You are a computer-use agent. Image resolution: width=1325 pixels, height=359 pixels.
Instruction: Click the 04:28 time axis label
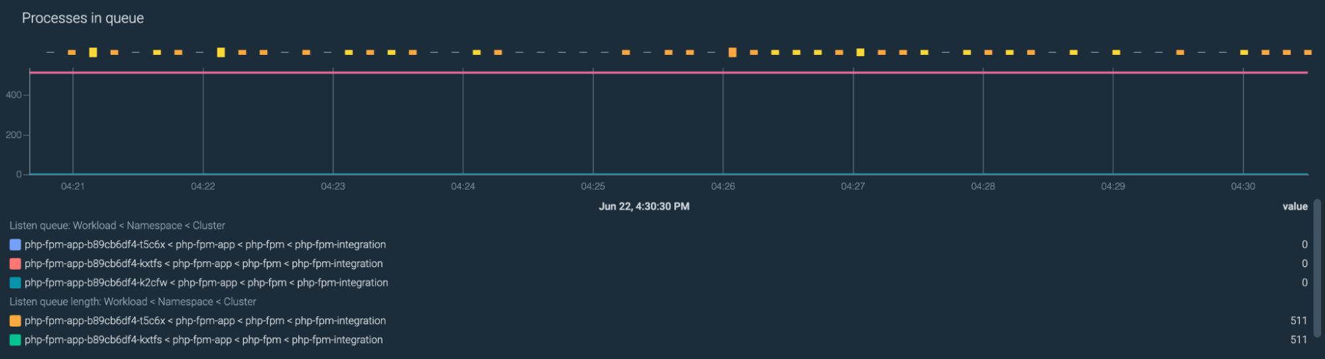[x=983, y=186]
